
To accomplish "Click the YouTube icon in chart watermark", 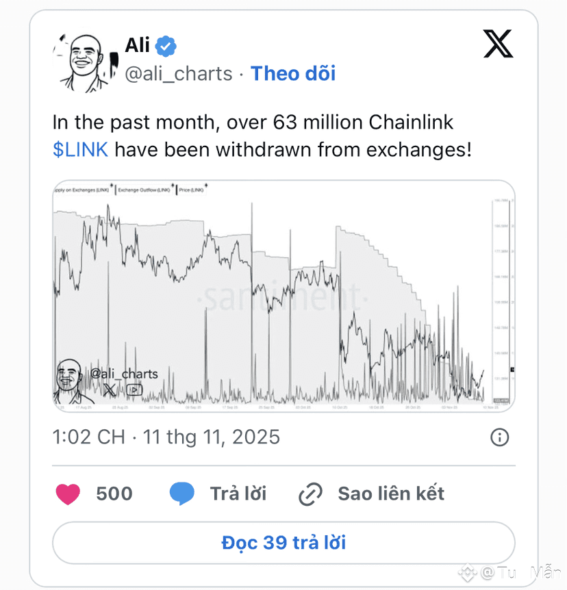I will (x=134, y=389).
